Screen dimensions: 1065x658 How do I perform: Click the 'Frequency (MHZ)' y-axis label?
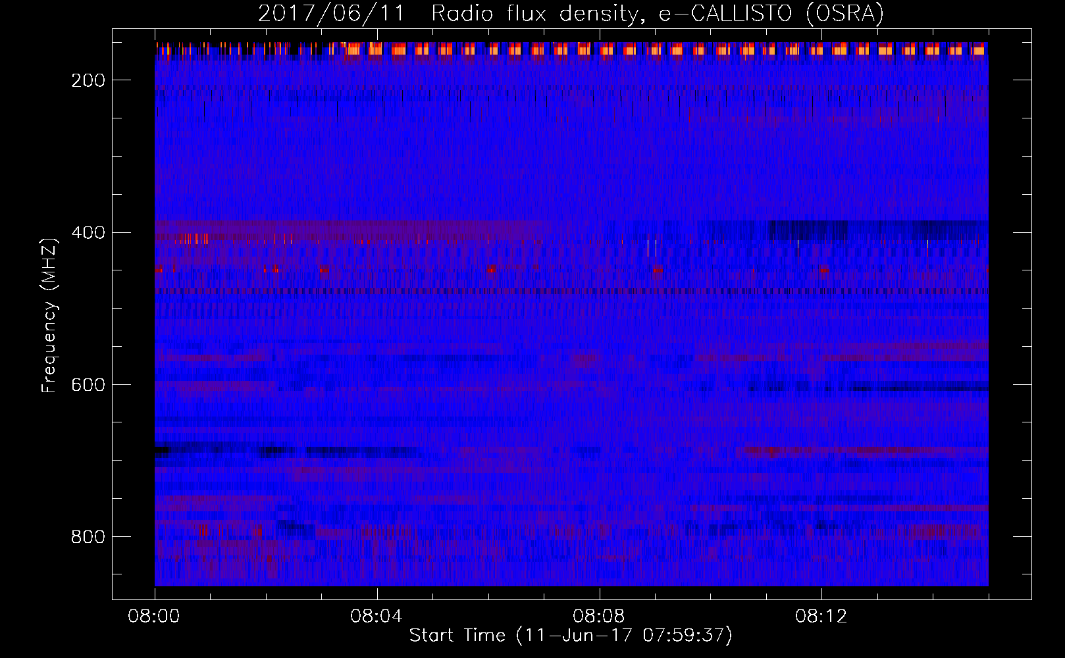tap(49, 315)
